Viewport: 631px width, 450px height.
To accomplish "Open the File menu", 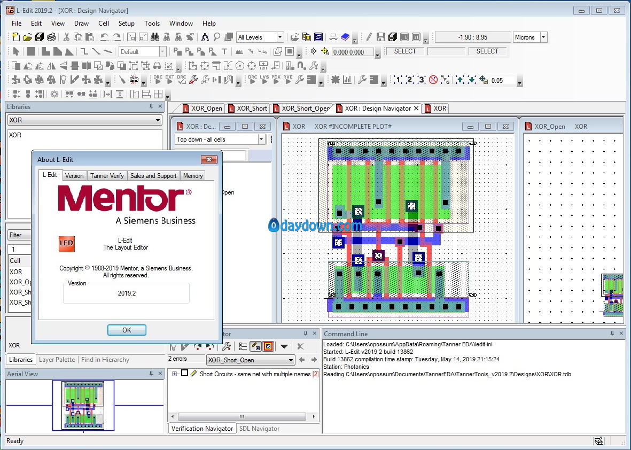I will coord(17,24).
